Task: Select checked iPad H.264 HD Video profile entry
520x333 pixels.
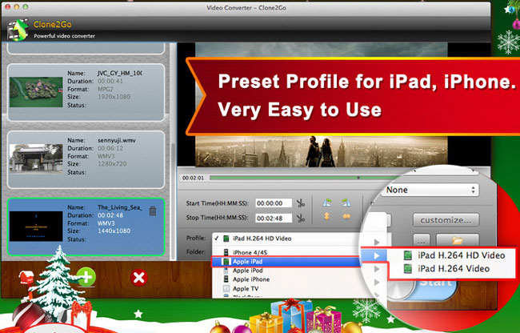Action: pos(286,239)
